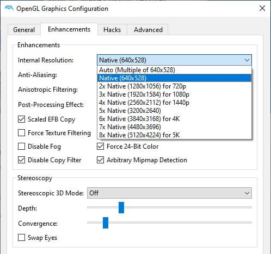Image resolution: width=271 pixels, height=254 pixels.
Task: Select 4x Native (2560x2112) for 1440p
Action: (174, 103)
